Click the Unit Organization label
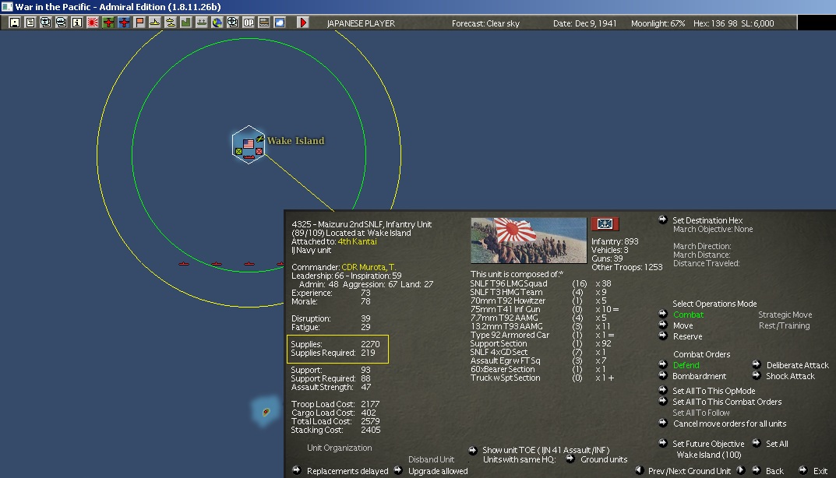Screen dimensions: 836x478 click(x=339, y=448)
